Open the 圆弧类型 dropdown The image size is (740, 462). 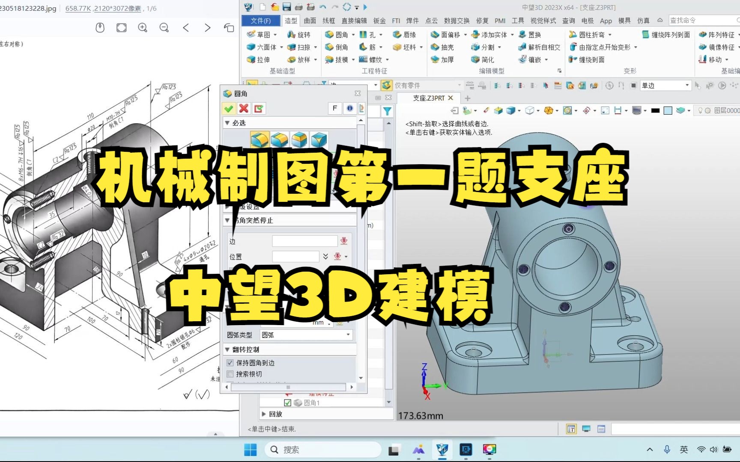pyautogui.click(x=307, y=335)
